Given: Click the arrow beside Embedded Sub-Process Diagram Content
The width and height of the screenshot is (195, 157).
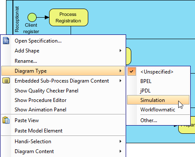Looking at the screenshot, I should coord(121,81).
